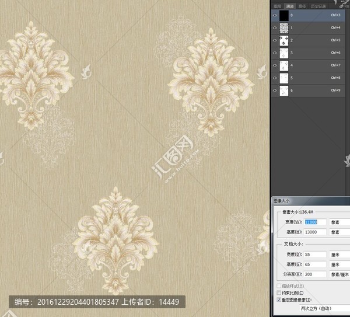The height and width of the screenshot is (317, 350).
Task: Select channel 4 thumbnail
Action: [284, 66]
